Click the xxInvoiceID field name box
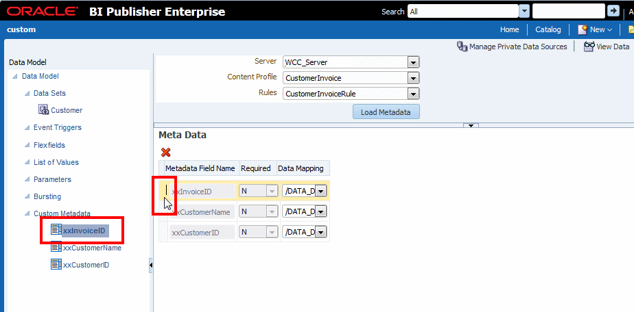This screenshot has width=634, height=312. (202, 192)
